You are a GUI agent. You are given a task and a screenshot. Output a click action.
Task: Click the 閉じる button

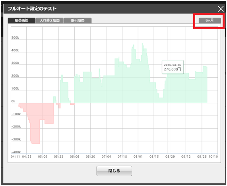tap(114, 171)
